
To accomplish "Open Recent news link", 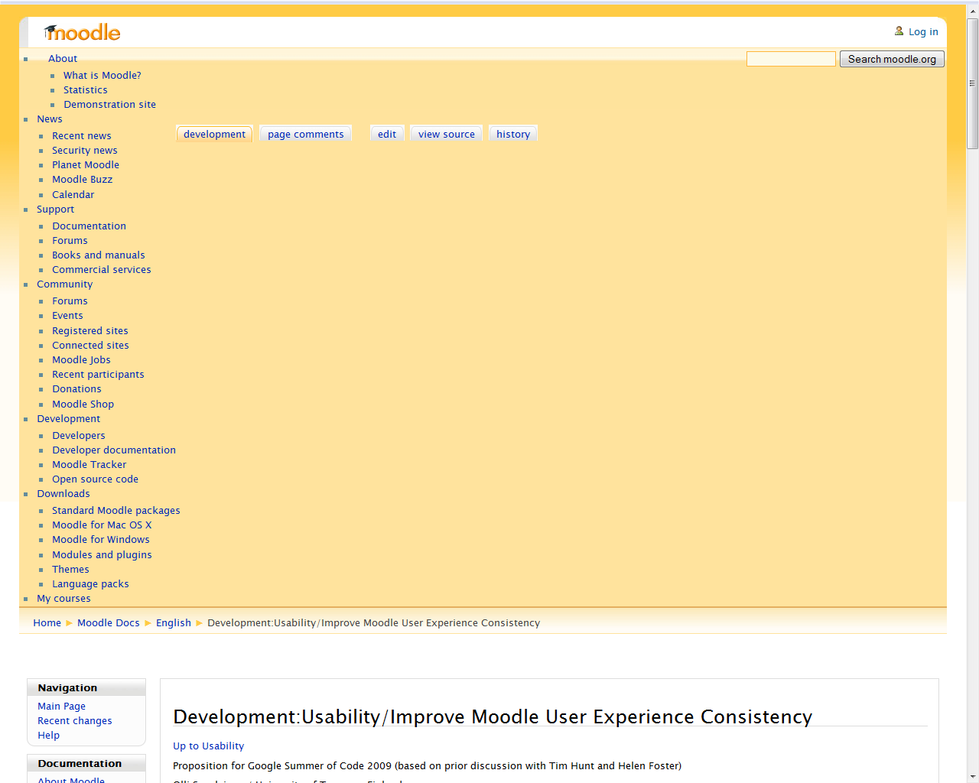I will point(82,136).
